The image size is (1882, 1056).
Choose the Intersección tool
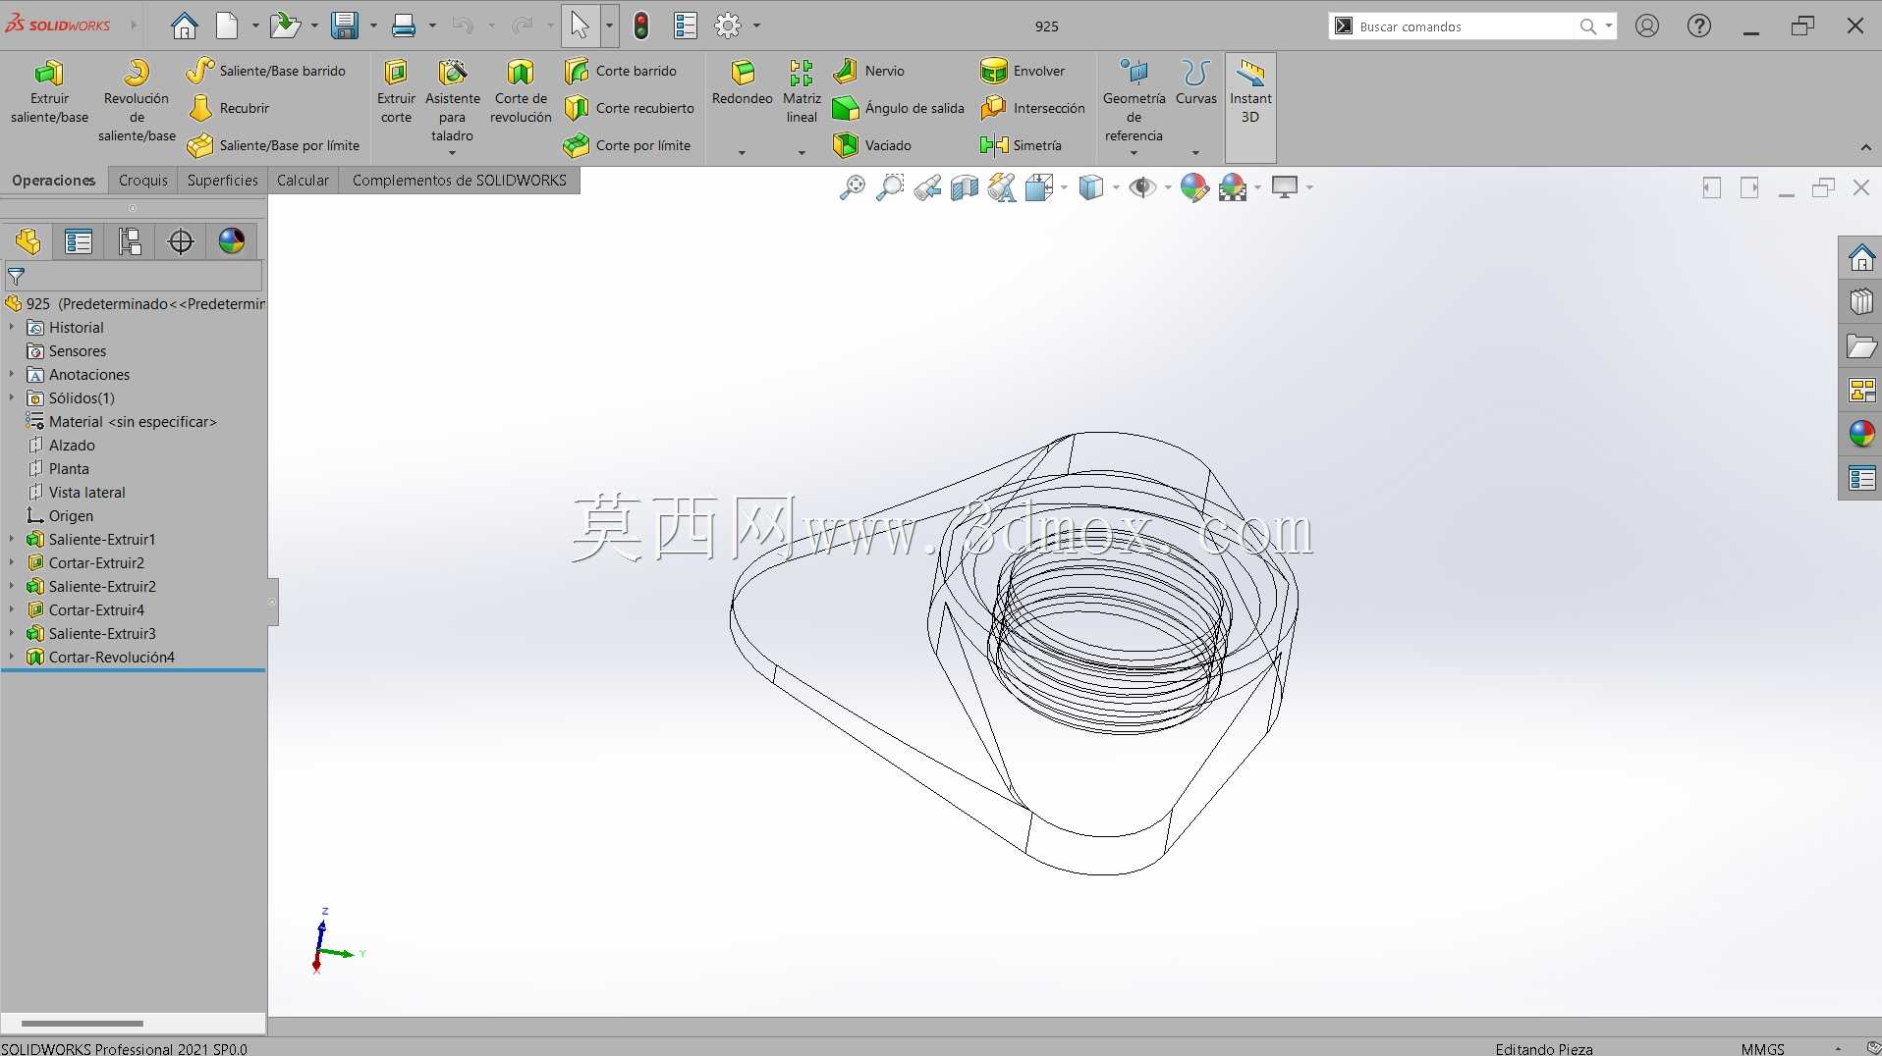tap(1033, 108)
